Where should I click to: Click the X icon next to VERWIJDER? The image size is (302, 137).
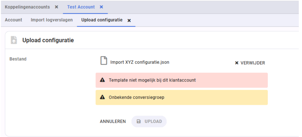pos(237,63)
